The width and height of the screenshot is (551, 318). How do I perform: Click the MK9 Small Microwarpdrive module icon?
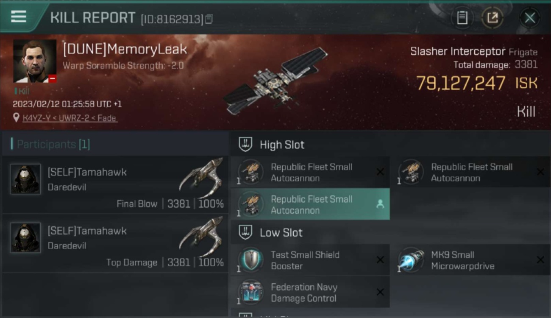pyautogui.click(x=412, y=260)
